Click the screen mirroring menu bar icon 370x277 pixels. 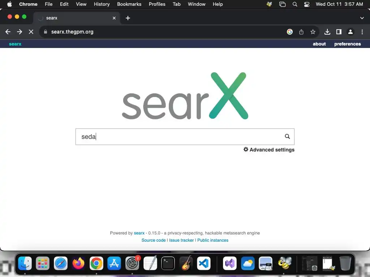(x=282, y=4)
